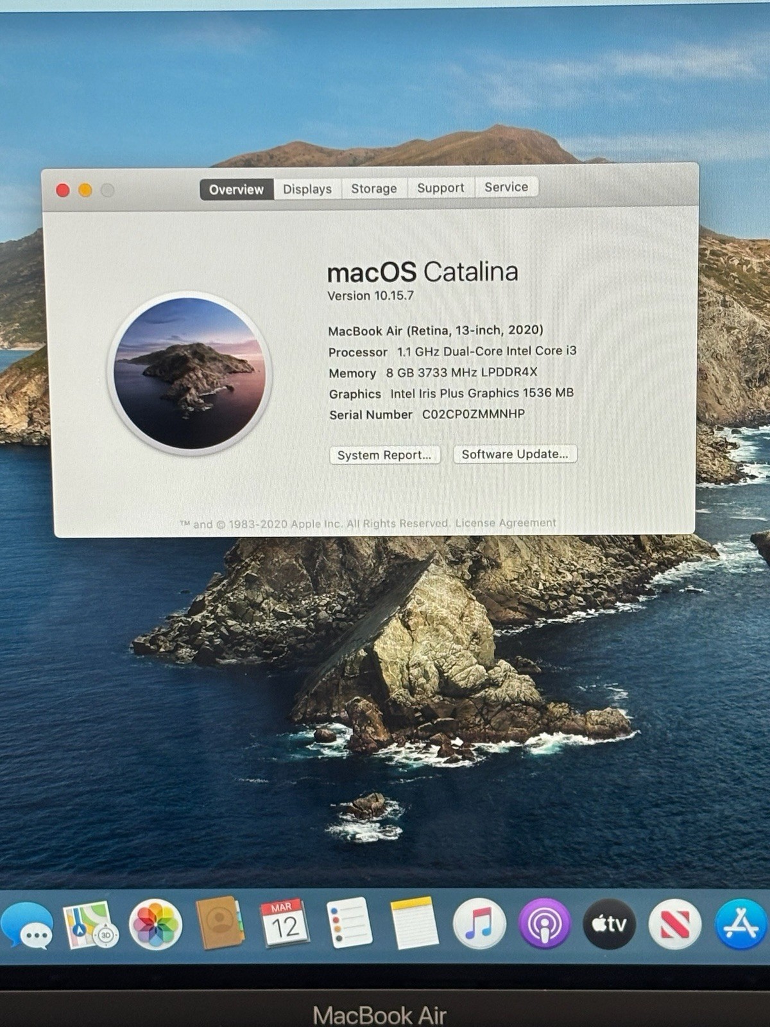The height and width of the screenshot is (1027, 770).
Task: Launch Reminders from the Dock
Action: click(350, 923)
